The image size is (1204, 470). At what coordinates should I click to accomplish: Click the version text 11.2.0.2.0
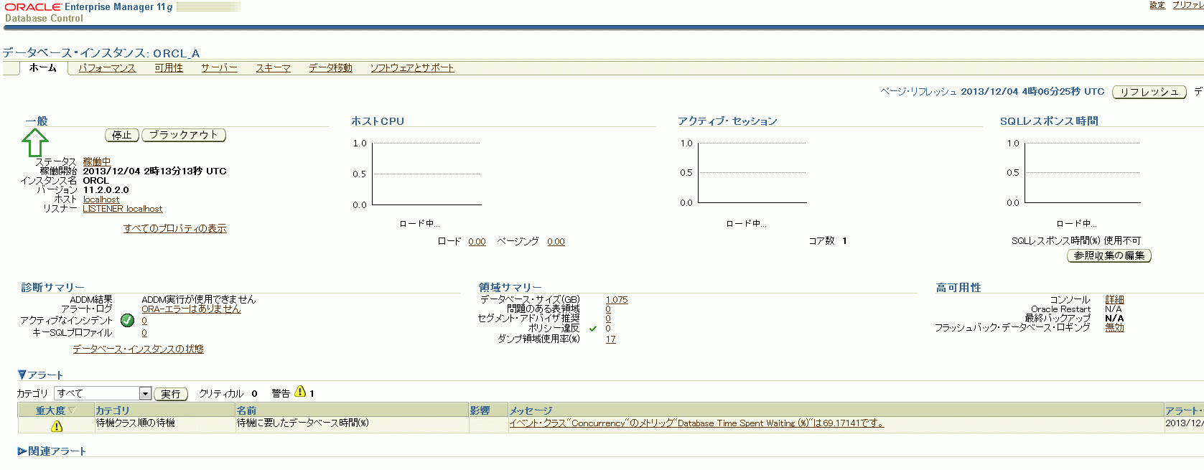click(106, 190)
